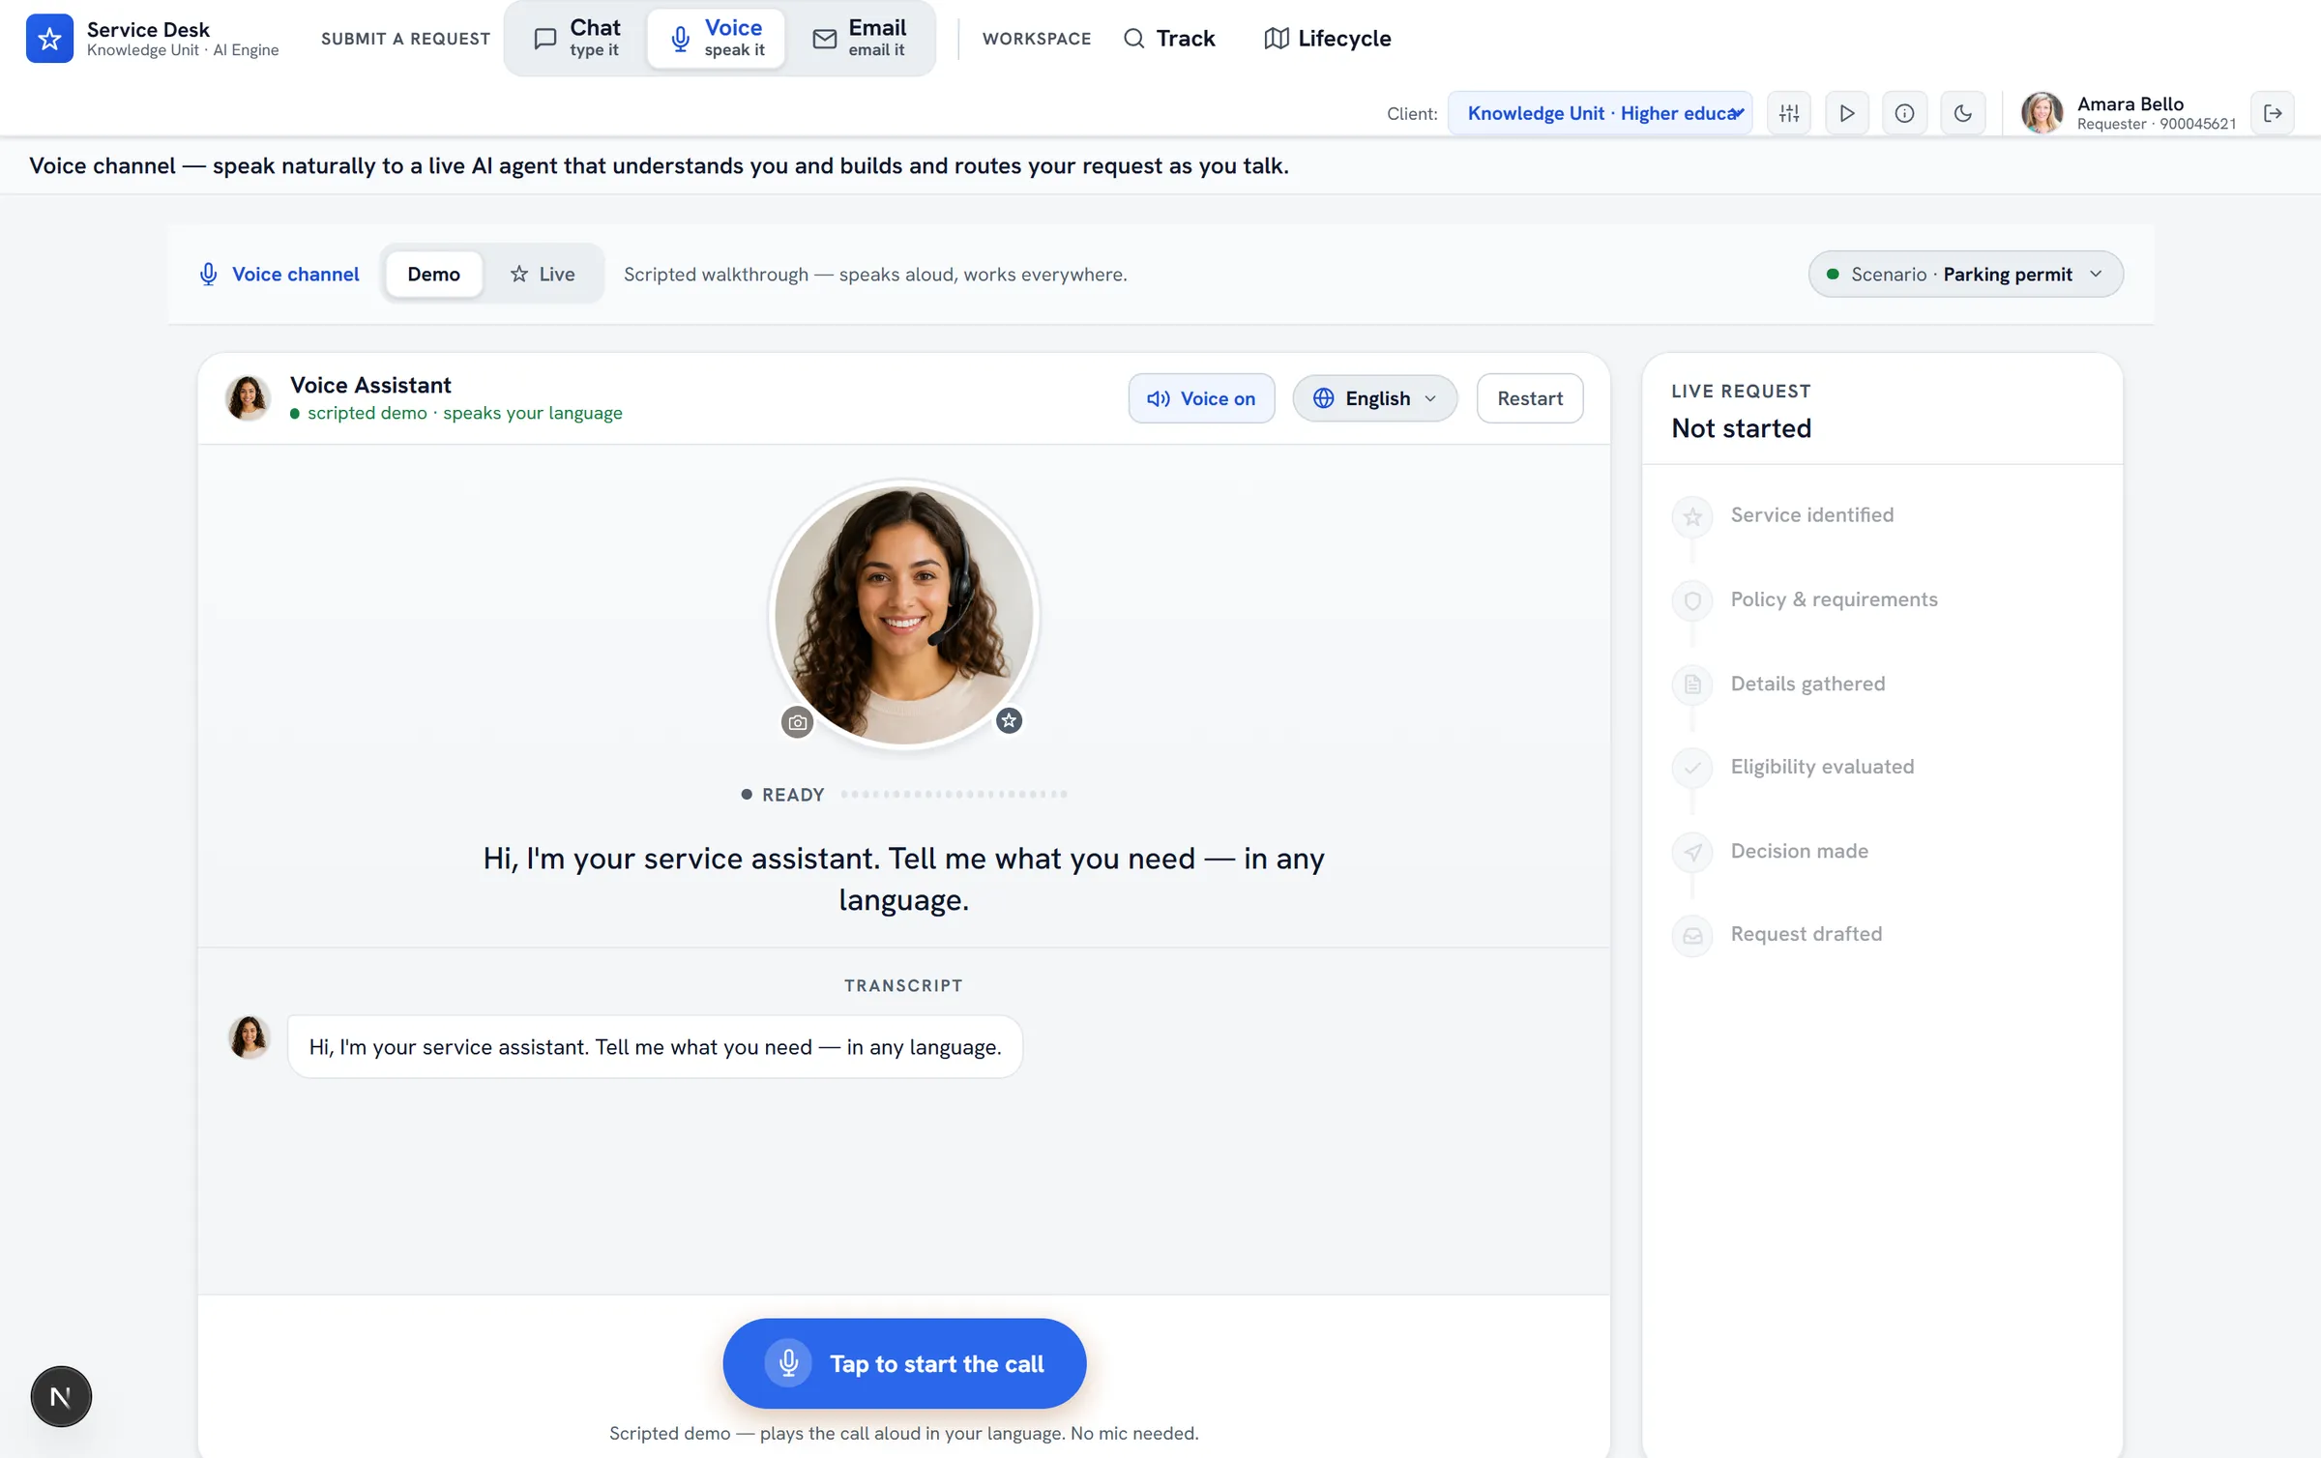2321x1458 pixels.
Task: Click the SUBMIT A REQUEST label
Action: (405, 39)
